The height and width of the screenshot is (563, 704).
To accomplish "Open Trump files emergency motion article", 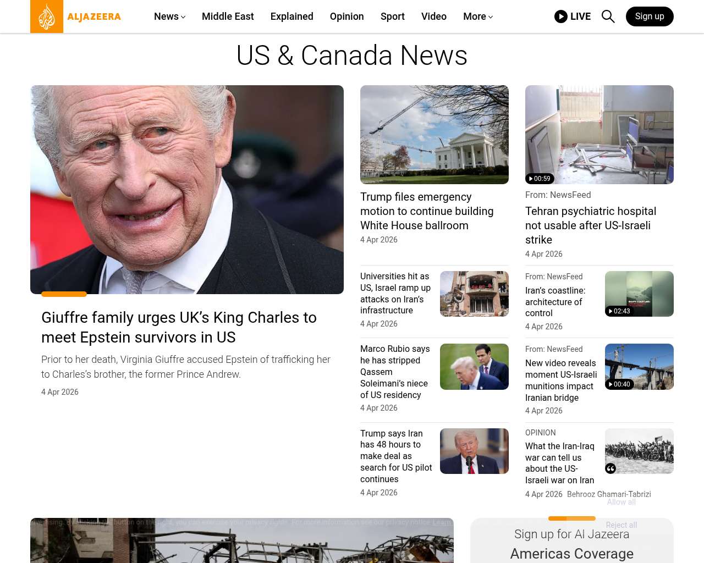I will 427,211.
